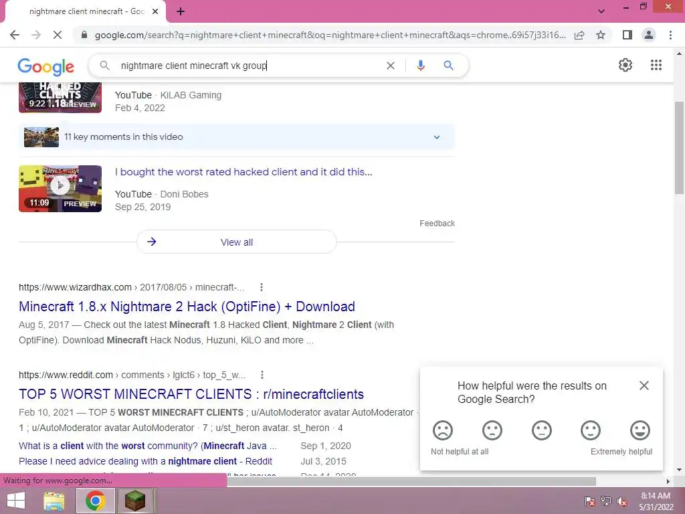Expand 11 key moments in this video
Viewport: 685px width, 514px height.
point(237,137)
